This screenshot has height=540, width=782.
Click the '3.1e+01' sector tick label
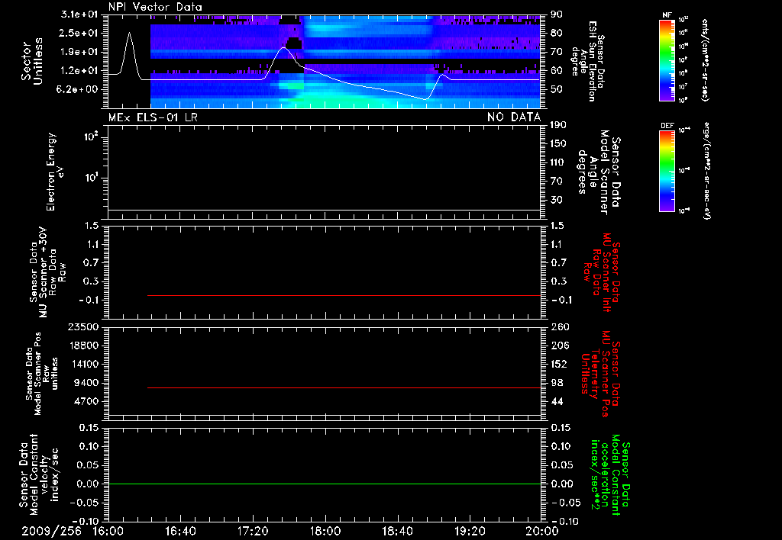click(79, 14)
